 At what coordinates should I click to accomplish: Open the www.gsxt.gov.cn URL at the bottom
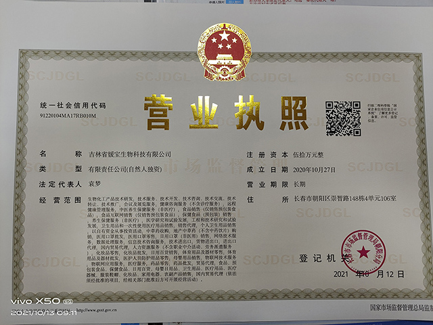click(96, 310)
